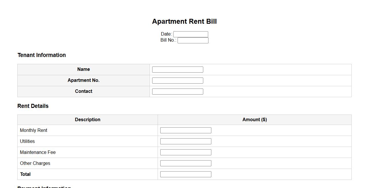The image size is (369, 188).
Task: Click the Monthly Rent row label
Action: (x=33, y=130)
